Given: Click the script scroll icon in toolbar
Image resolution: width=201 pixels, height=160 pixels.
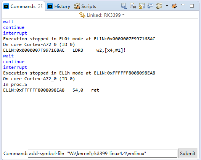Looking at the screenshot, I should pos(159,6).
